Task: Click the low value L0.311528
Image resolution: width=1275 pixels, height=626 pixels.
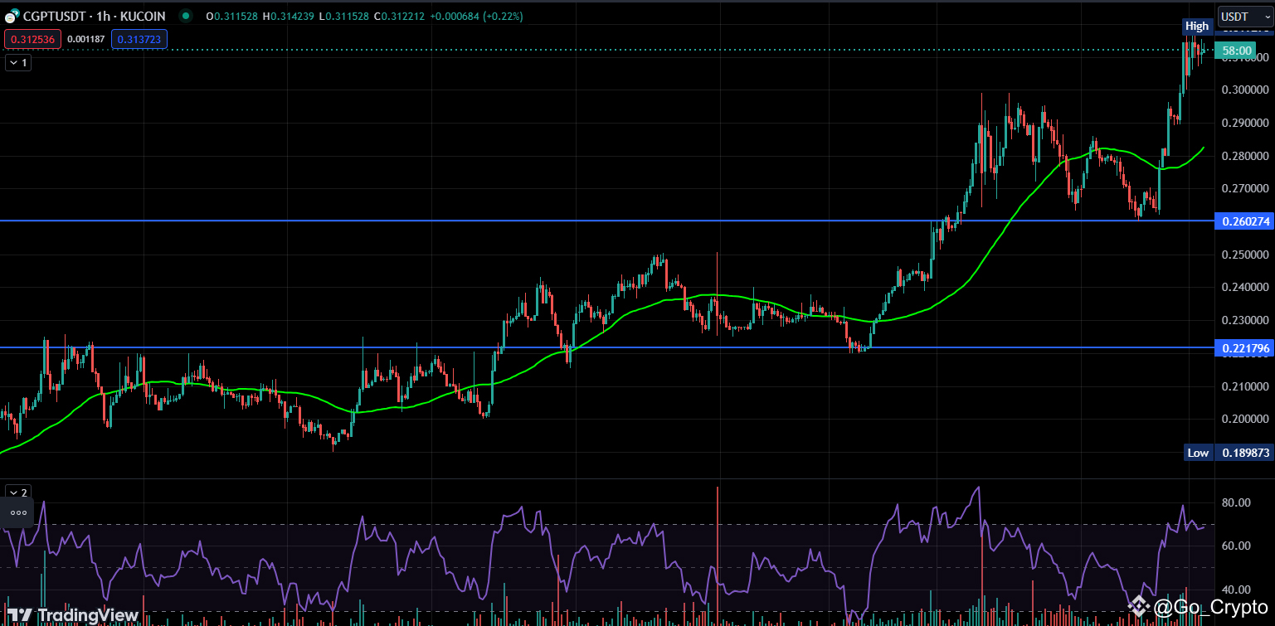Action: click(x=346, y=16)
